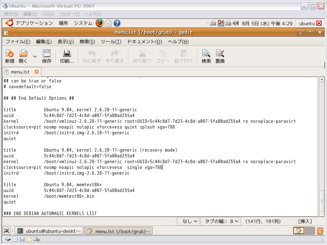The height and width of the screenshot is (245, 327).
Task: Open the gedit Help menu
Action: click(178, 41)
